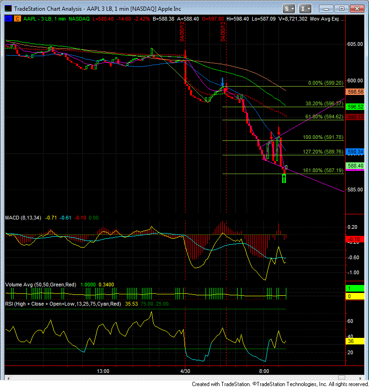This screenshot has width=369, height=387.
Task: Select the 100.00% (591.78) Fibonacci level
Action: (x=323, y=137)
